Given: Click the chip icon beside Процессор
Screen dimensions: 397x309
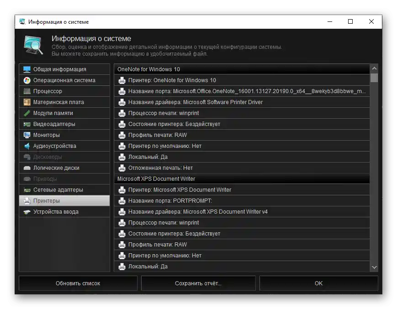Looking at the screenshot, I should coord(27,91).
